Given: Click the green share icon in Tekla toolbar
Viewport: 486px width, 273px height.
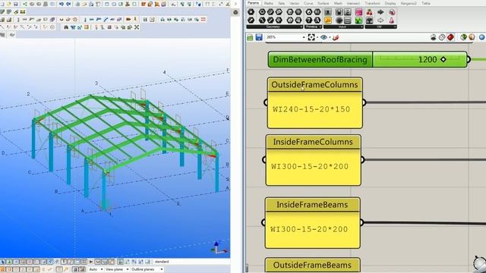Looking at the screenshot, I should click(25, 4).
